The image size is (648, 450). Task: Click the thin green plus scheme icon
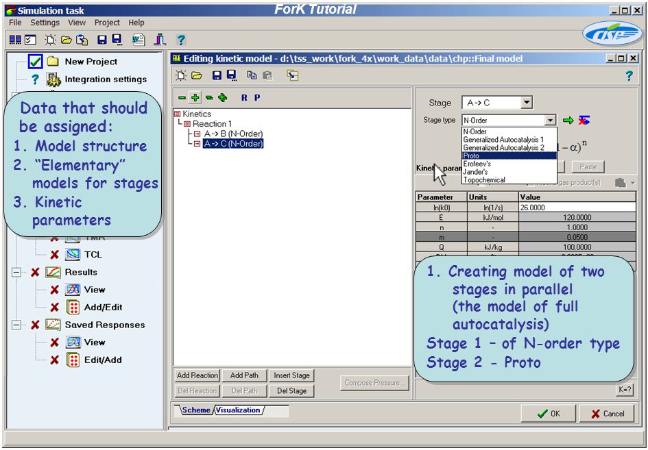pyautogui.click(x=195, y=98)
